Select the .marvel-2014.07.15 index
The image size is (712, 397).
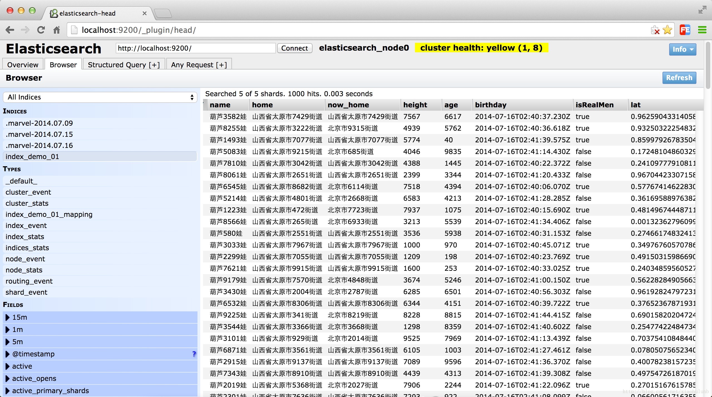[x=100, y=134]
